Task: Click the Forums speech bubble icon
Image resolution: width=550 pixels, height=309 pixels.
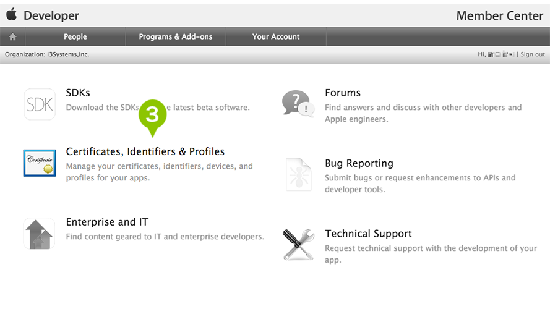Action: (x=298, y=103)
